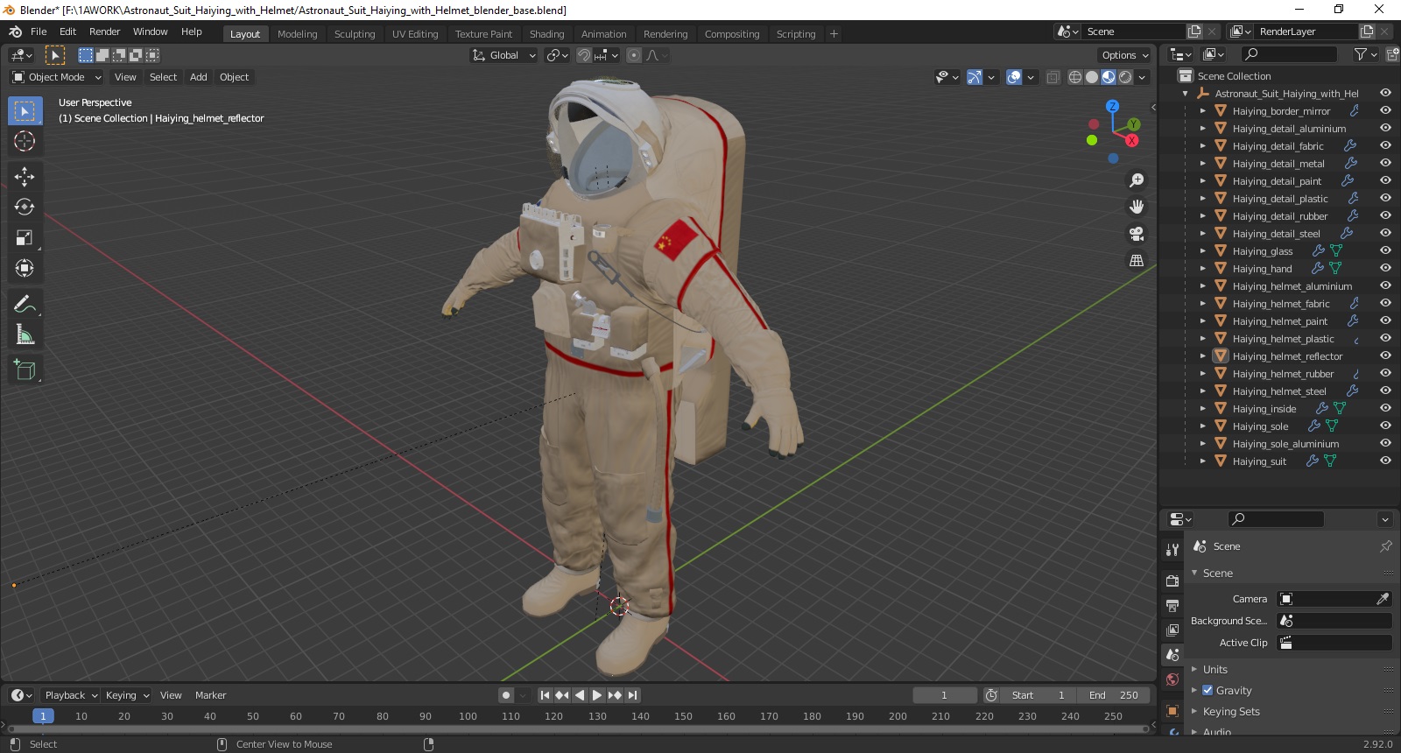The width and height of the screenshot is (1401, 753).
Task: Hide Haiying_hand with its eye icon
Action: click(1385, 268)
